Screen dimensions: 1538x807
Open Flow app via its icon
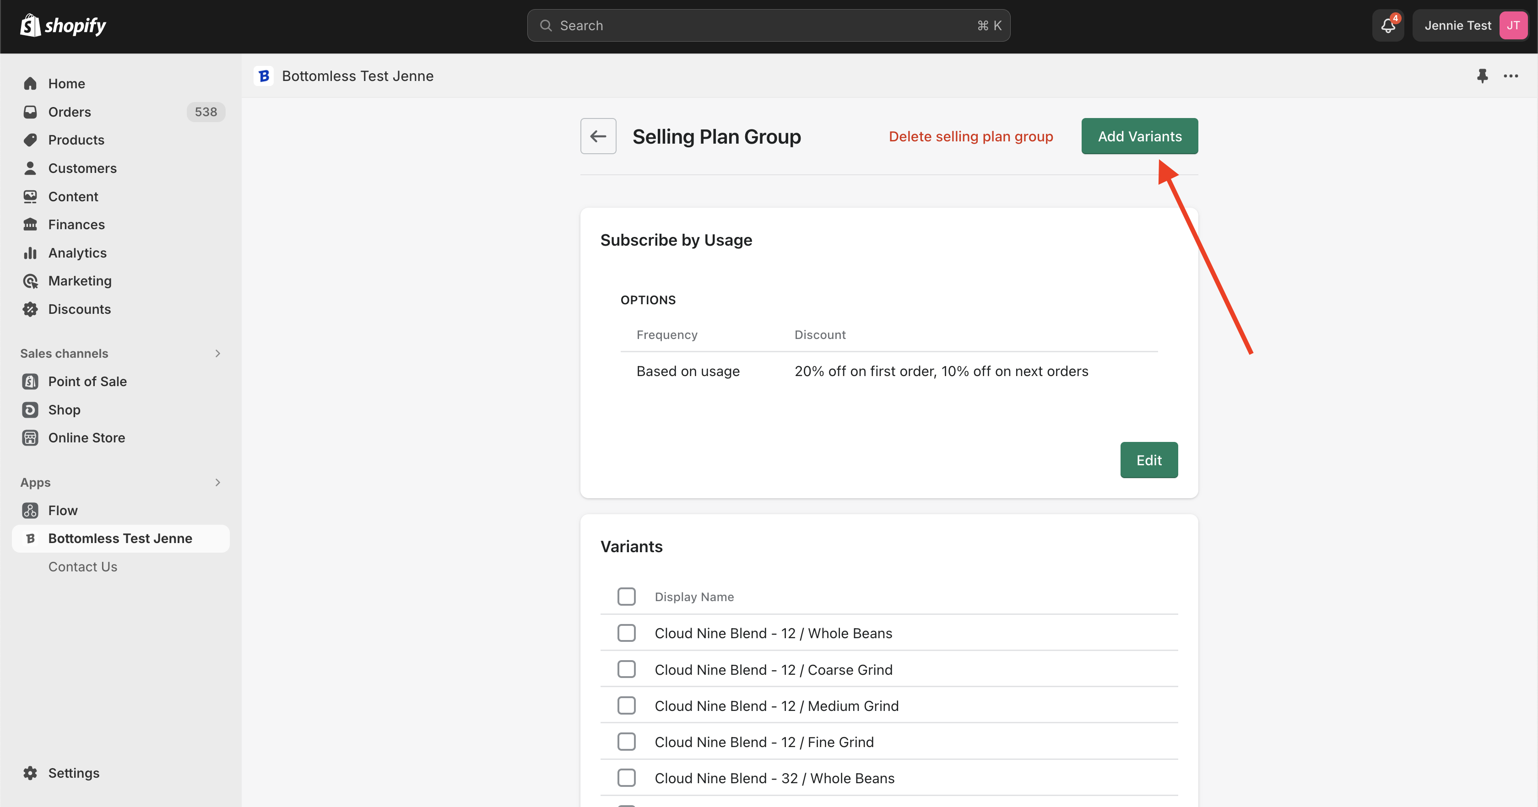[30, 511]
